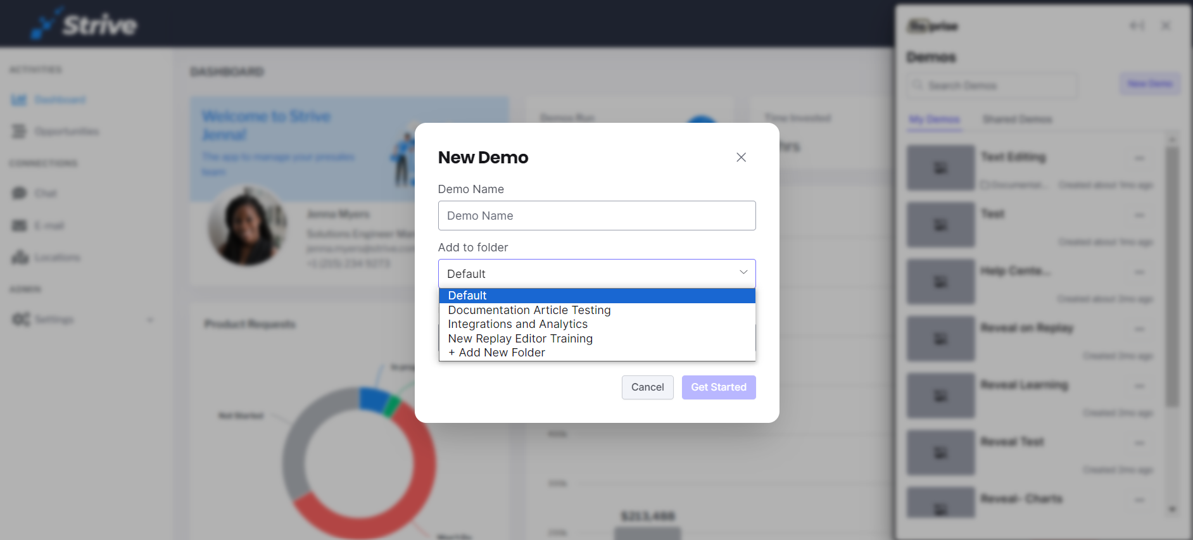Click the Search Demos field
This screenshot has height=540, width=1193.
pyautogui.click(x=992, y=85)
